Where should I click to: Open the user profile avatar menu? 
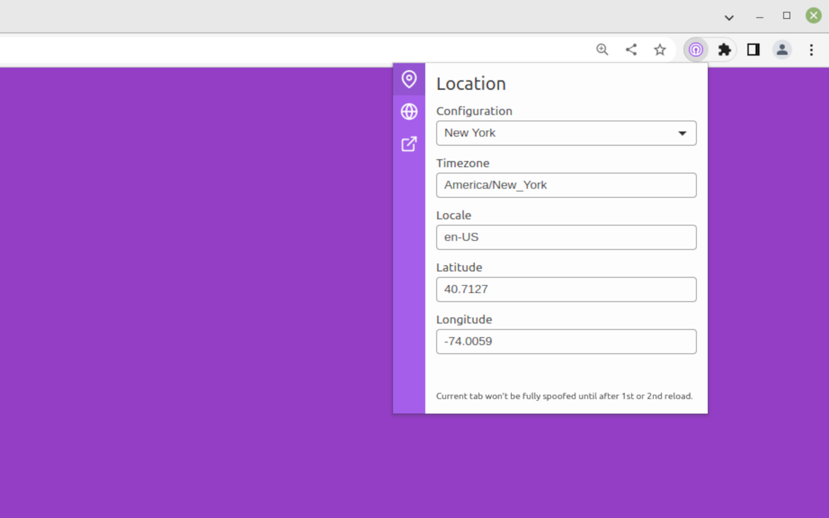[782, 50]
